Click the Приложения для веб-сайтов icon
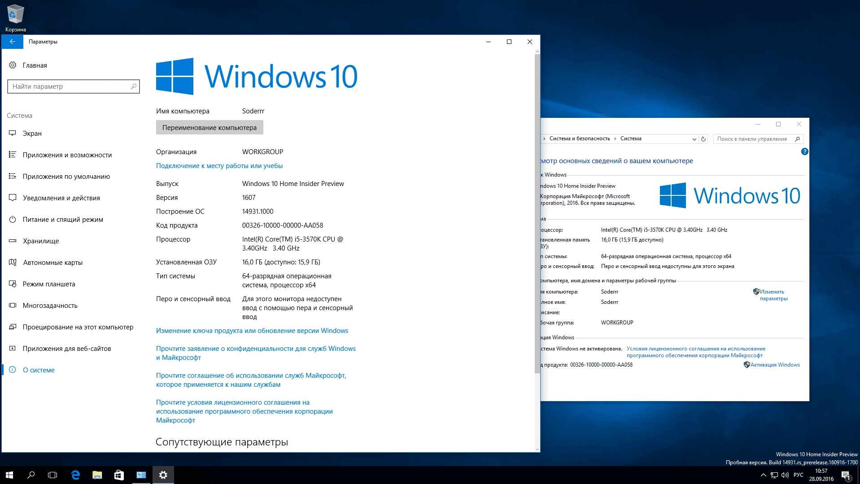 click(13, 349)
